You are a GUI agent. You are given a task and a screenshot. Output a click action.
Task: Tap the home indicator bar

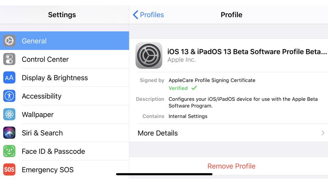point(164,174)
